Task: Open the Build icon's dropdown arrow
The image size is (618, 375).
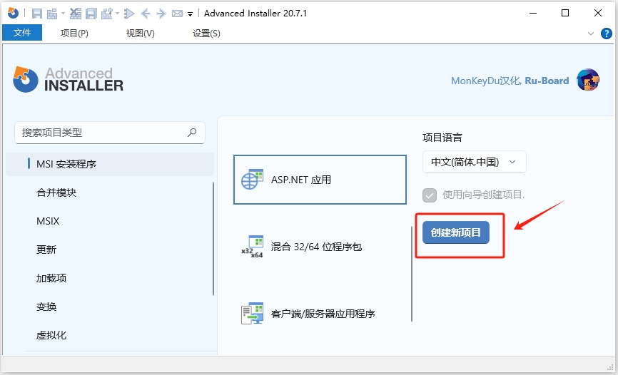Action: 63,14
